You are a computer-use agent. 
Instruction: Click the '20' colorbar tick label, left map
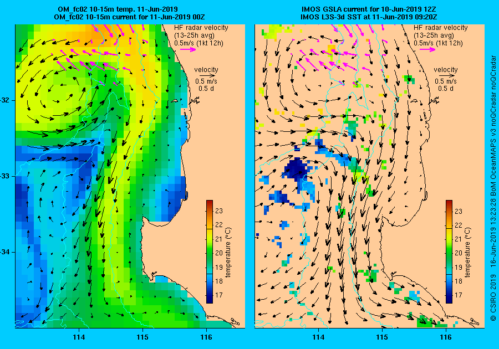tap(219, 253)
